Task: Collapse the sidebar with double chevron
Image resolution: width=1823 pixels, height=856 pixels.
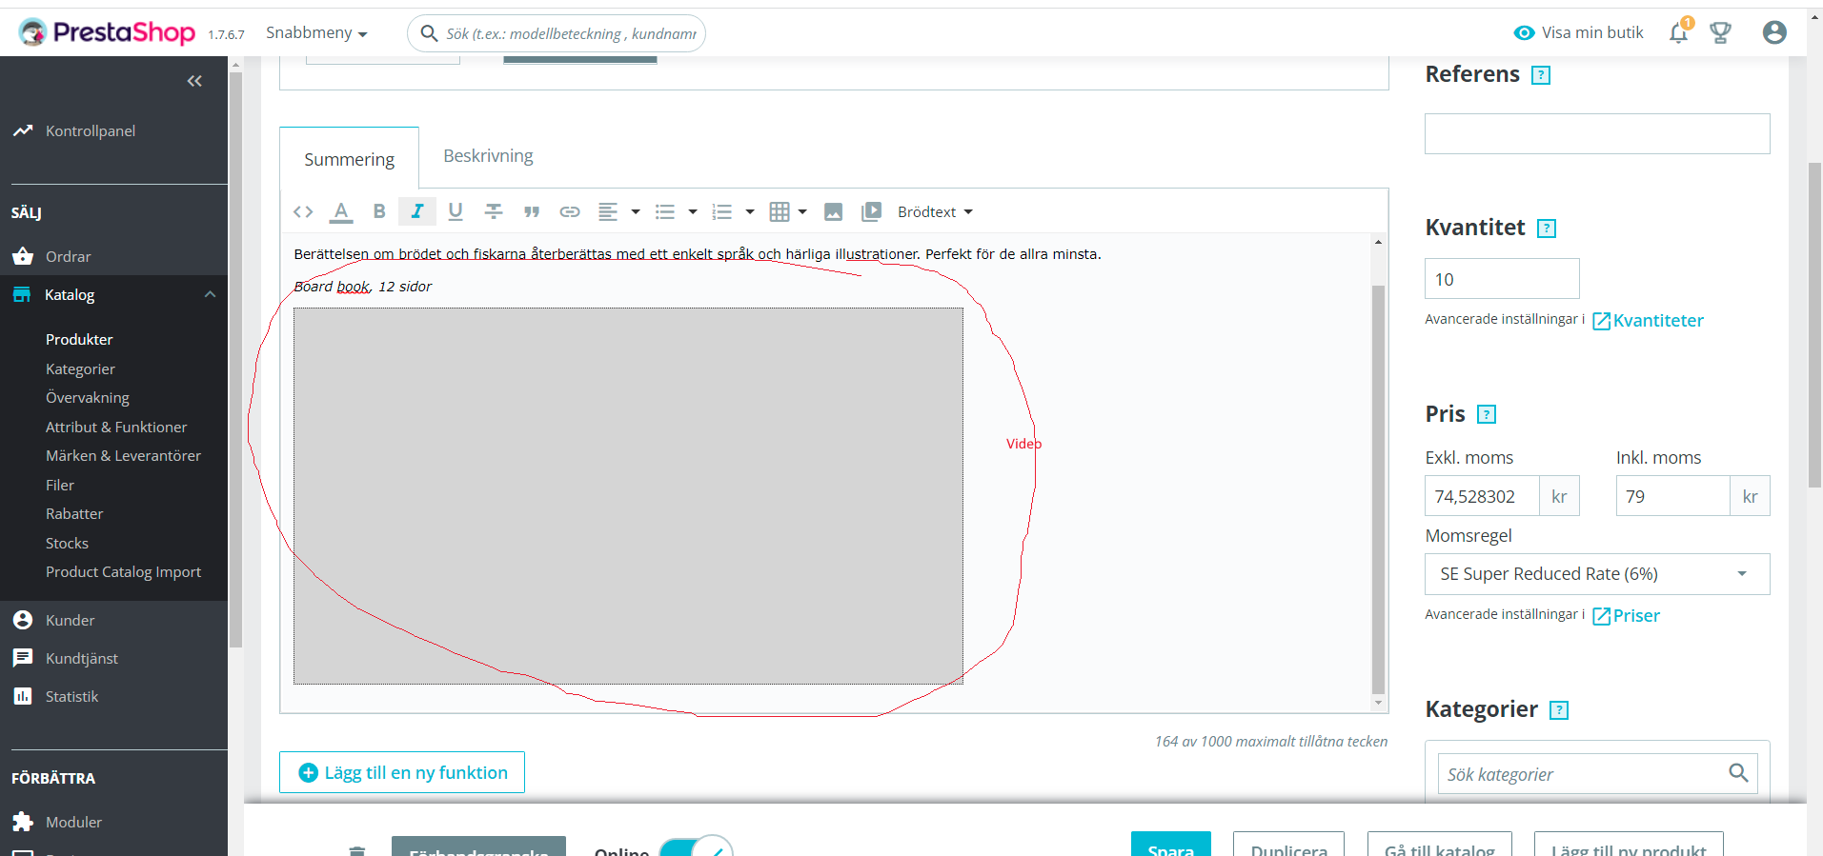Action: pos(194,81)
